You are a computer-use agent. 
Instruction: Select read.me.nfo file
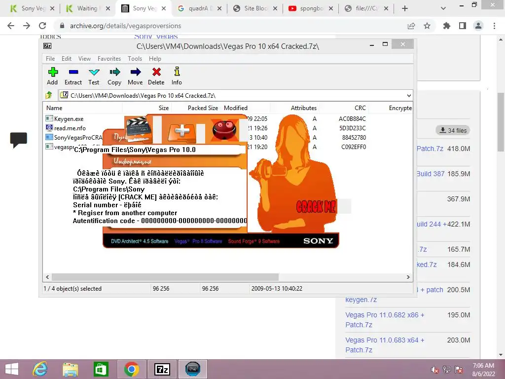coord(70,128)
